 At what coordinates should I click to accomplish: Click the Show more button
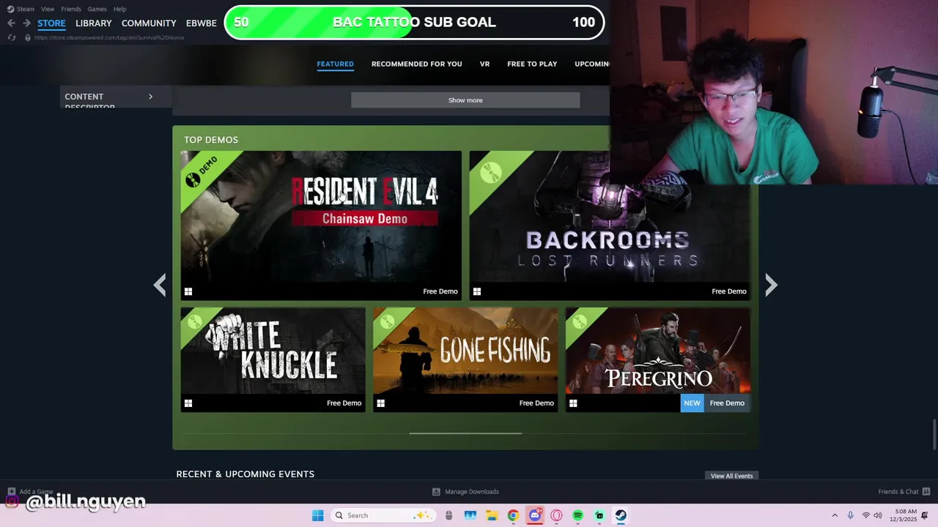[465, 100]
